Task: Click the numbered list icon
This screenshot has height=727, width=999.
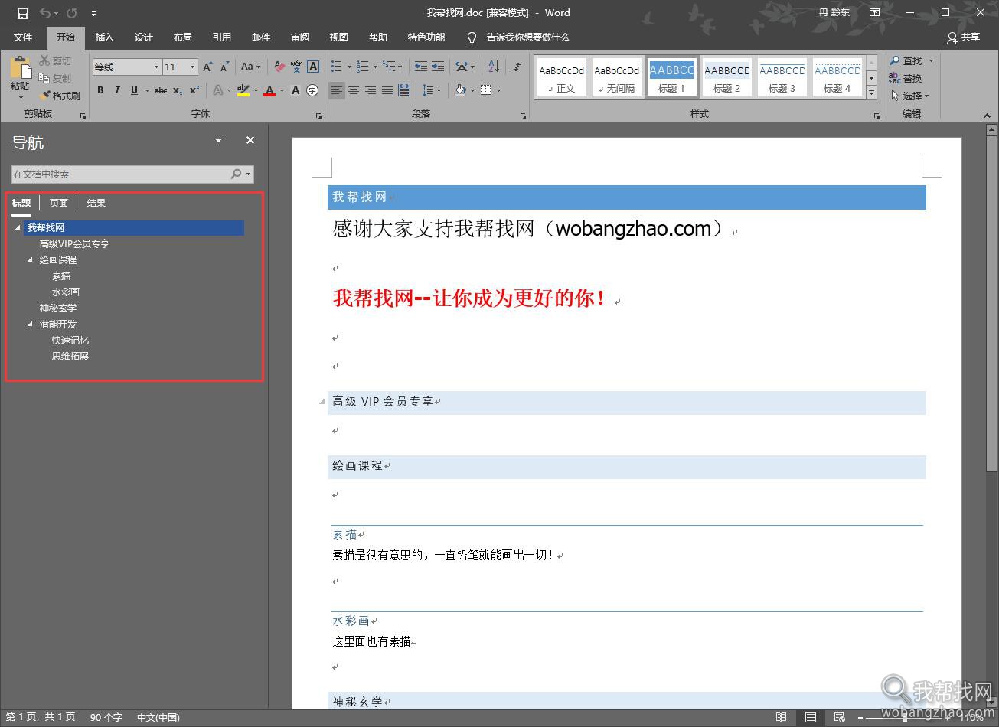Action: 362,67
